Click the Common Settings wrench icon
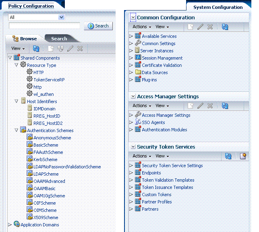Screen dimensions: 259x232 click(138, 43)
